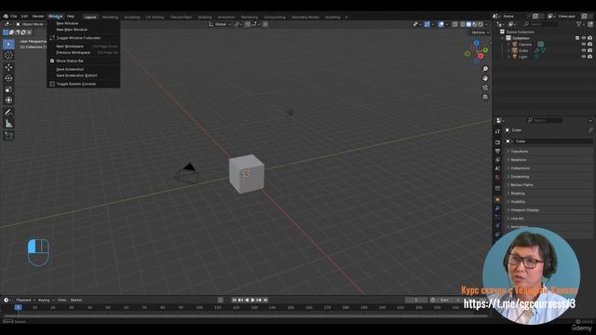
Task: Expand the Viewport Display panel
Action: [x=549, y=210]
